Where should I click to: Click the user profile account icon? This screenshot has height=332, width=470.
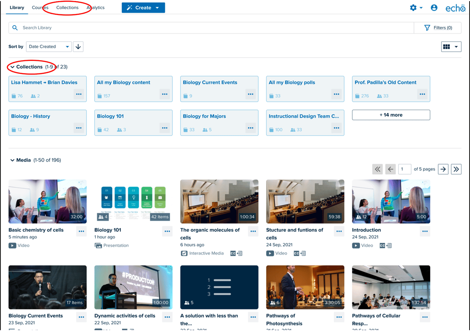point(434,8)
